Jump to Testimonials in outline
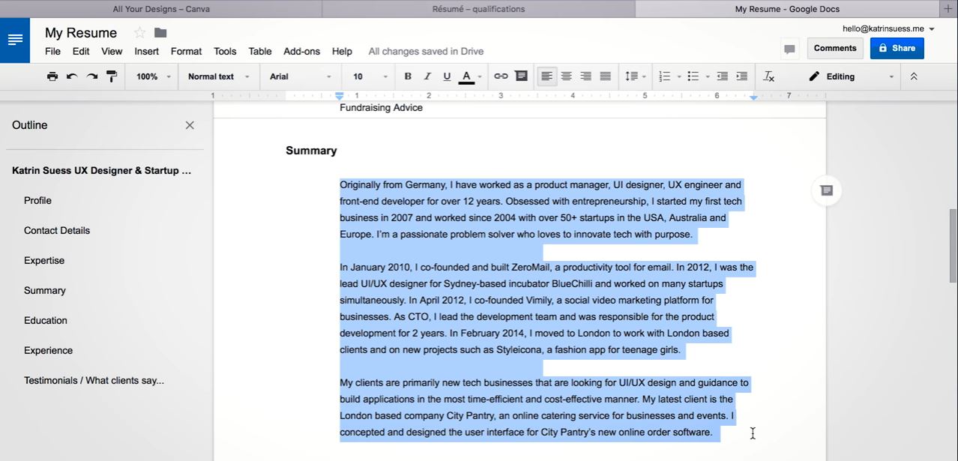Viewport: 958px width, 461px height. [x=94, y=380]
